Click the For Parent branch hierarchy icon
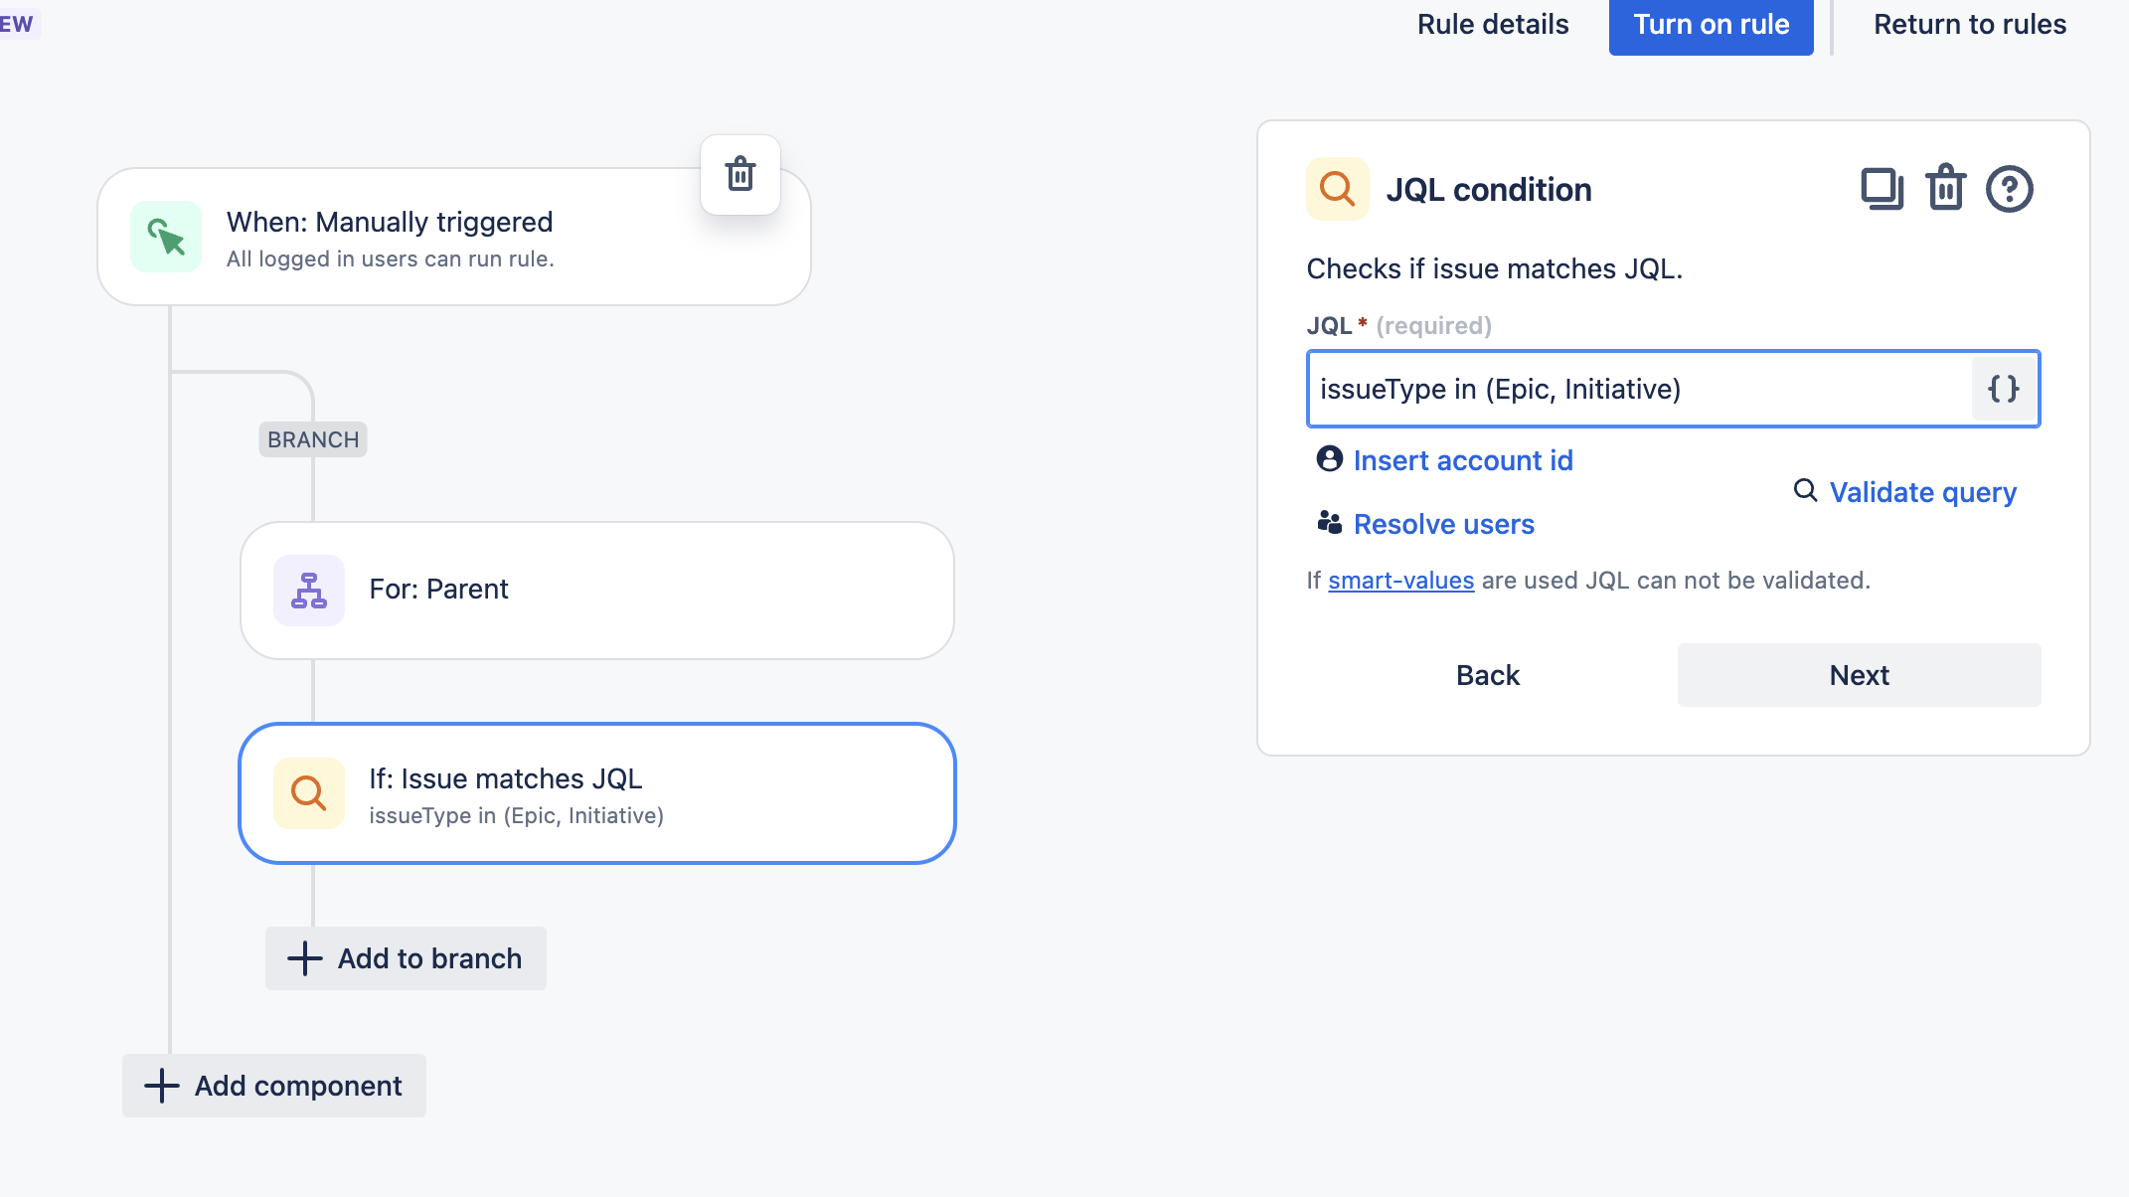2129x1197 pixels. 309,590
